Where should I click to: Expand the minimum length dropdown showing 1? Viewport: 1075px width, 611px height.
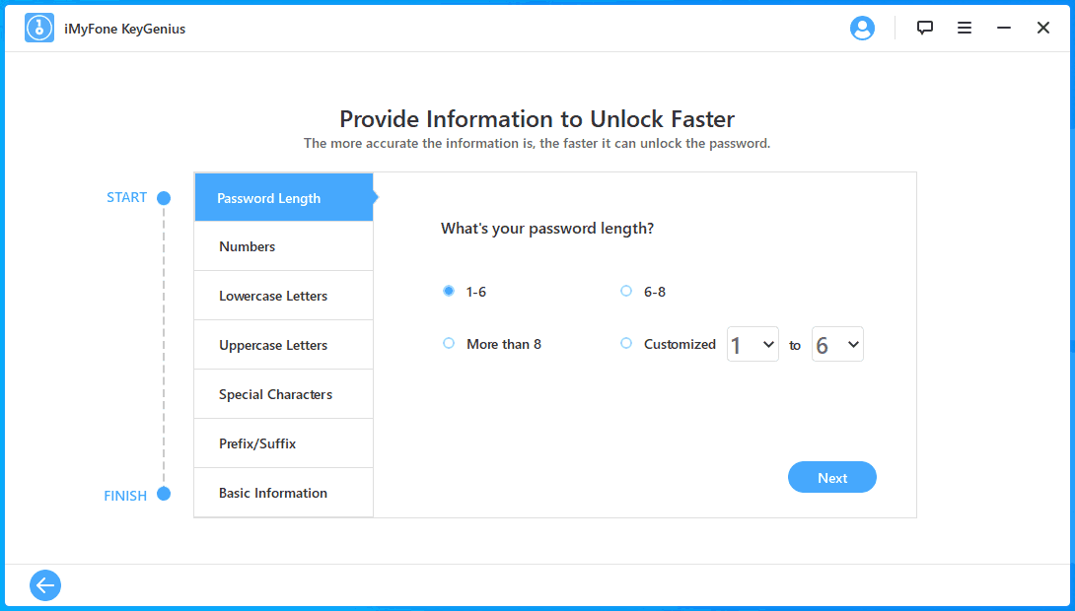[x=752, y=344]
